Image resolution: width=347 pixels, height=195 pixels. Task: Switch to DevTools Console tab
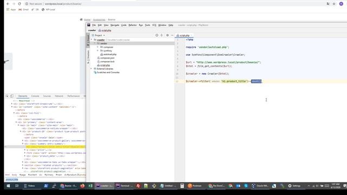click(x=35, y=96)
